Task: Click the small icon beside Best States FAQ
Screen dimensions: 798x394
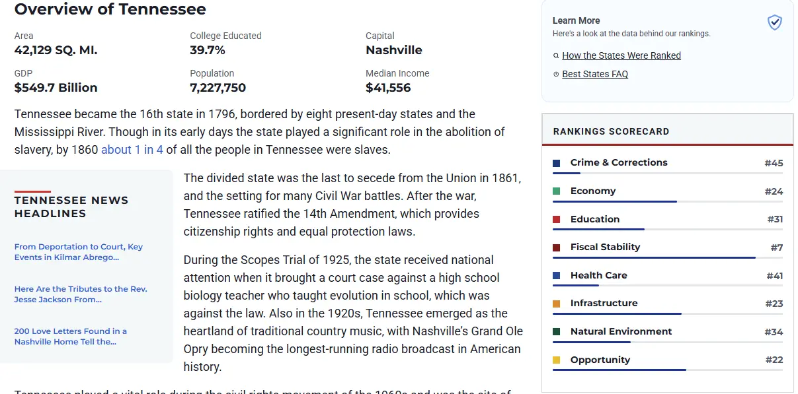Action: pyautogui.click(x=556, y=75)
